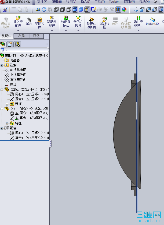Click the Front view cube icon

click(142, 10)
